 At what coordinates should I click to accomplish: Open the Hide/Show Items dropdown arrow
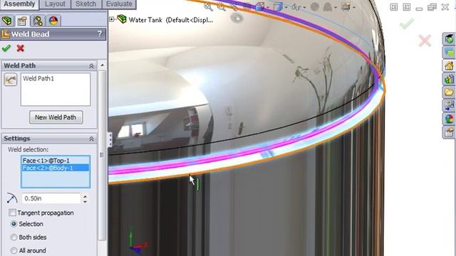coord(304,8)
